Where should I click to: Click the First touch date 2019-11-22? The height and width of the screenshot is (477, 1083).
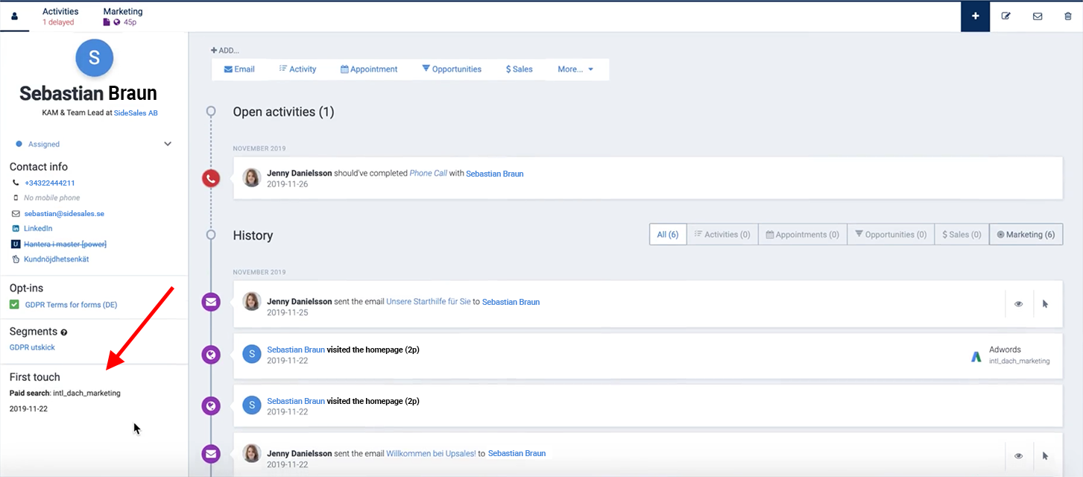pyautogui.click(x=28, y=408)
